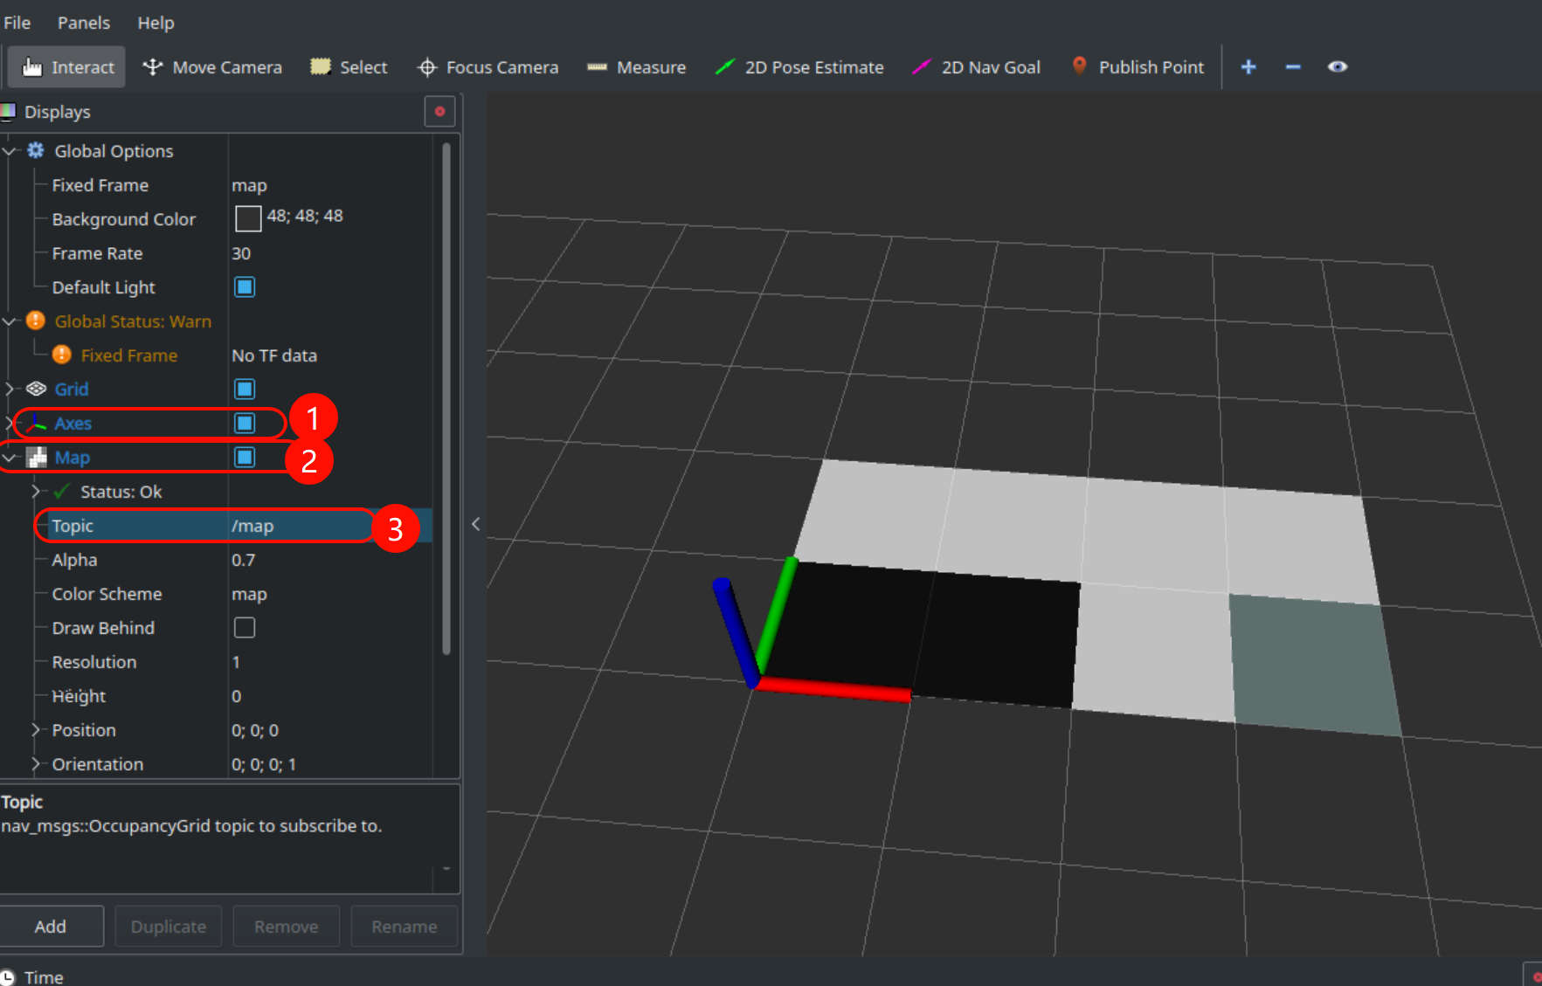Click the Add button
This screenshot has width=1542, height=986.
tap(51, 927)
